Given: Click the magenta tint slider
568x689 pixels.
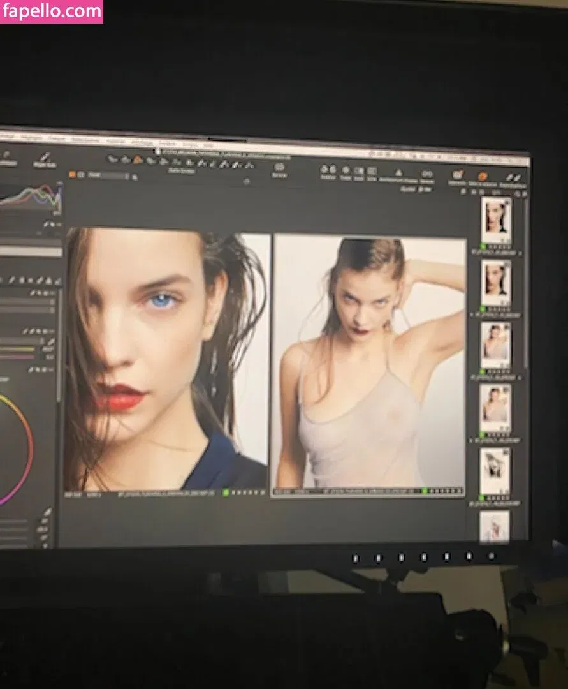Looking at the screenshot, I should click(19, 357).
